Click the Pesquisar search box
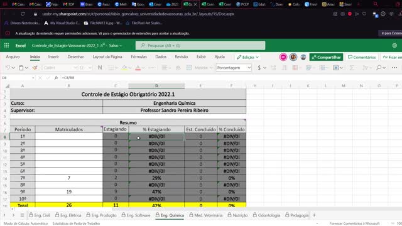The height and width of the screenshot is (226, 402). (x=200, y=45)
